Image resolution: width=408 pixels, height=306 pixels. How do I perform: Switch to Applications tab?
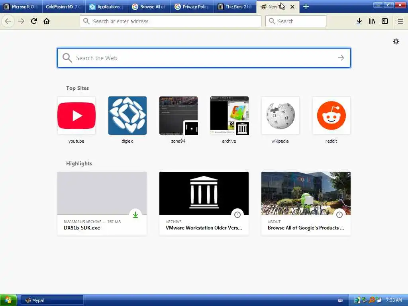(x=106, y=7)
